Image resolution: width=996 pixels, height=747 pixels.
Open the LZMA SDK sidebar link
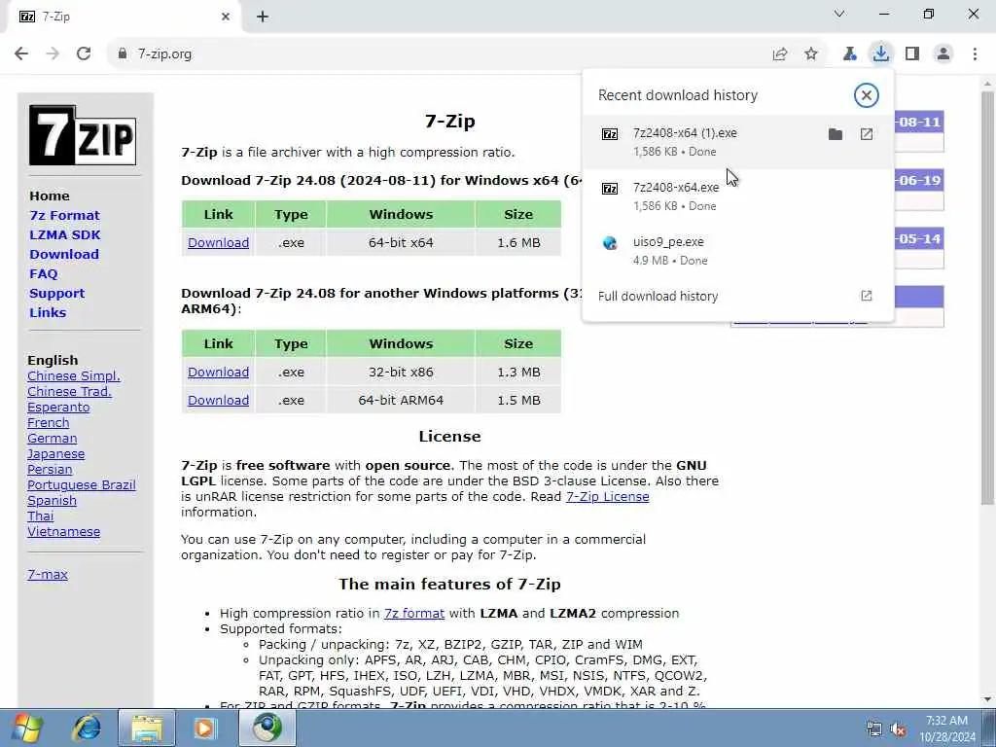pyautogui.click(x=65, y=235)
